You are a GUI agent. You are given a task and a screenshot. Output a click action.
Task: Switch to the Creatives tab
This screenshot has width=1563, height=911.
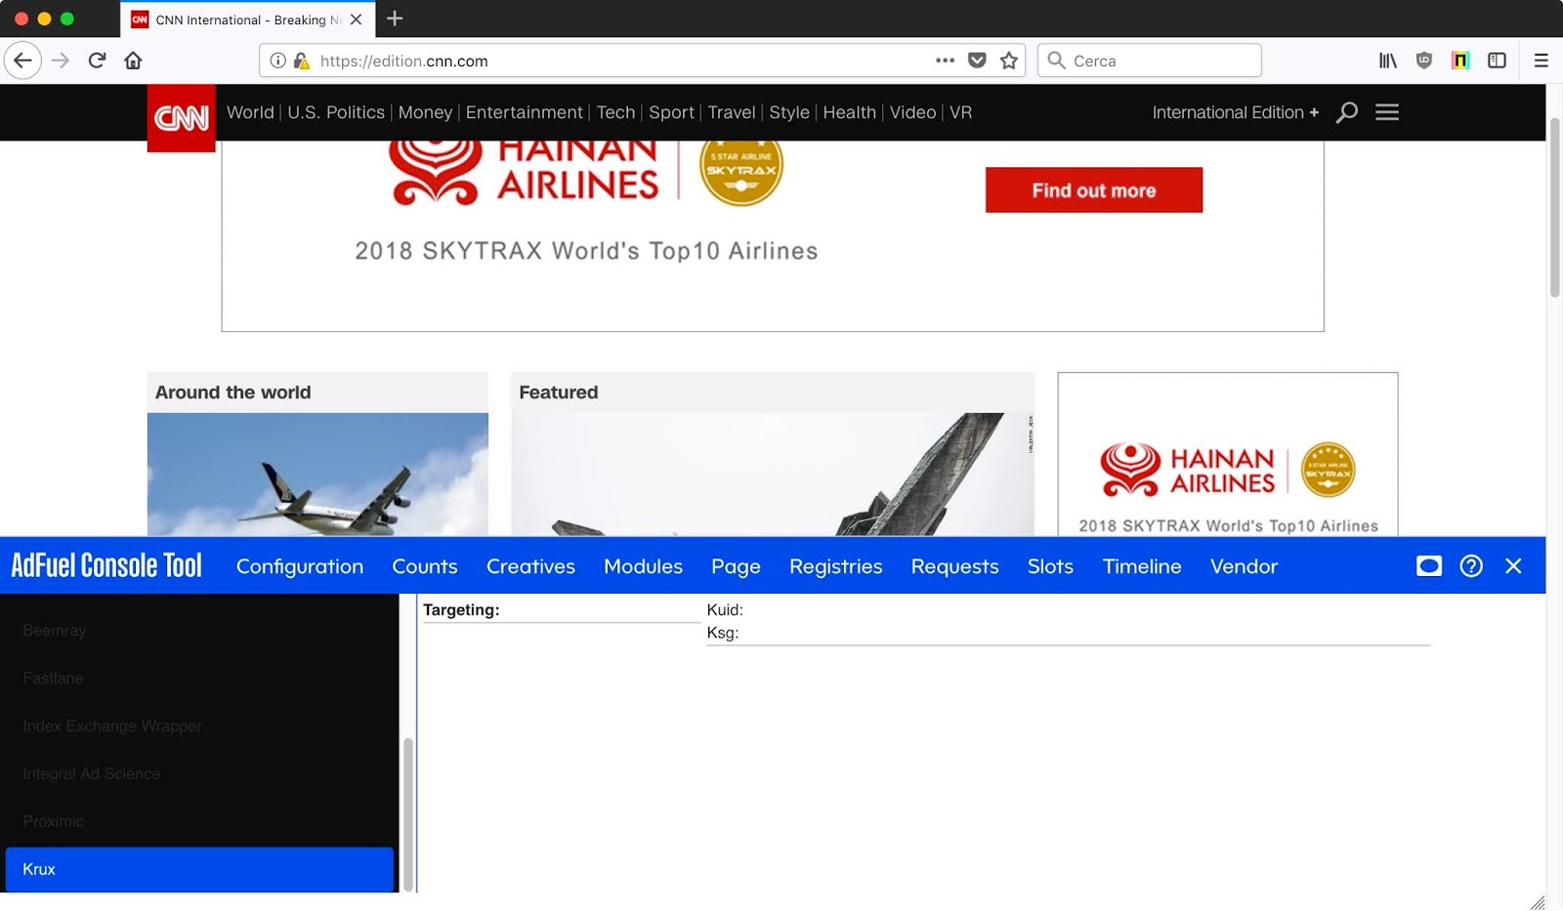pyautogui.click(x=530, y=566)
